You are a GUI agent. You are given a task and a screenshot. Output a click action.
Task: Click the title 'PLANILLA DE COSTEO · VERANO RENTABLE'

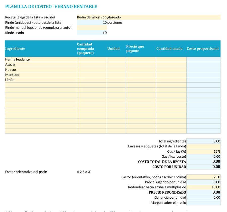coord(51,7)
